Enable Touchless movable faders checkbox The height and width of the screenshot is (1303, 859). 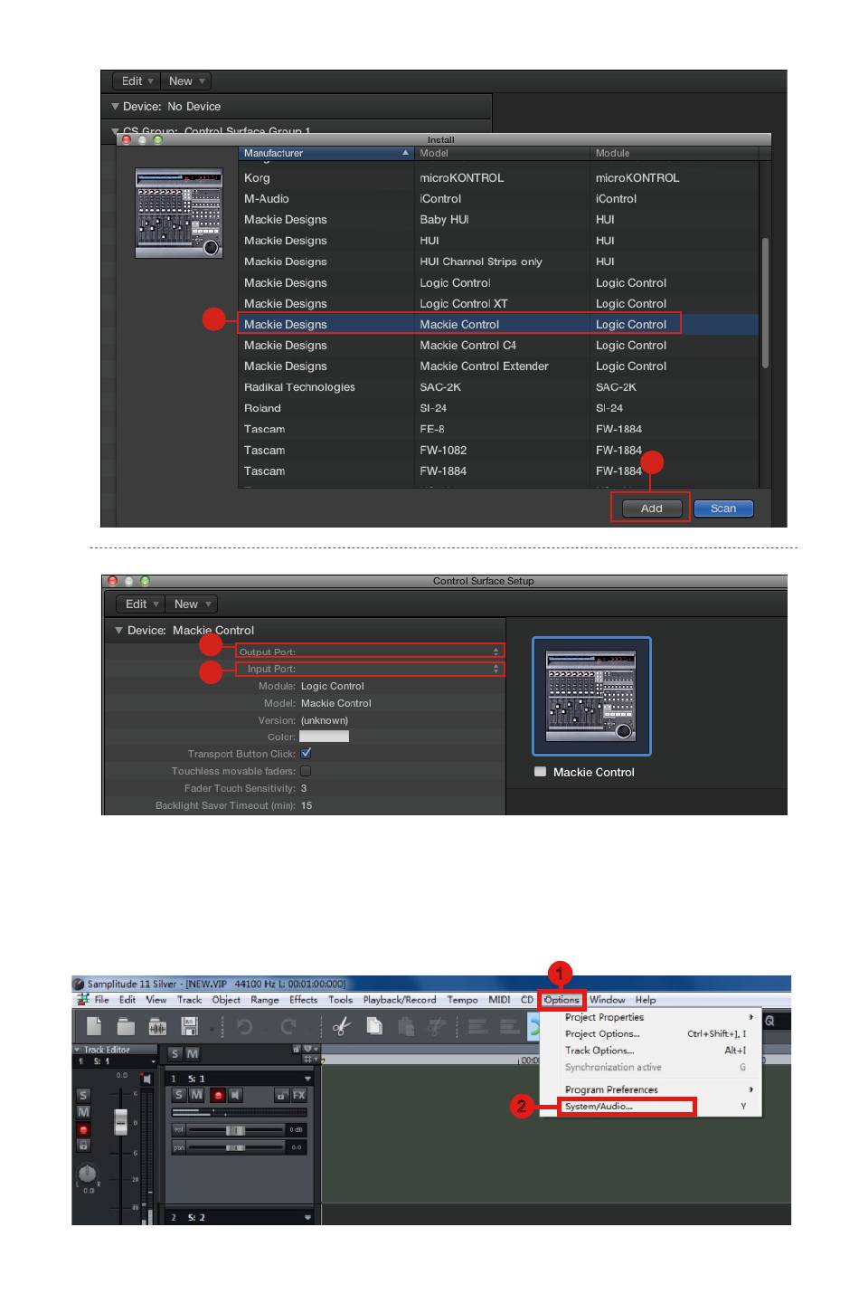click(306, 771)
